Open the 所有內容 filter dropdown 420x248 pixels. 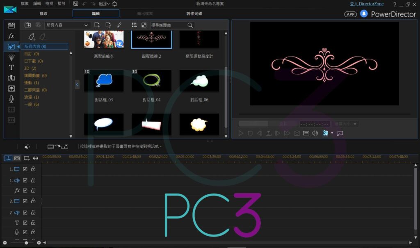pos(67,25)
